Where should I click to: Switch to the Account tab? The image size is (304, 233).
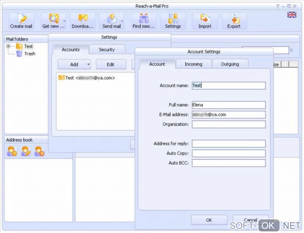tap(157, 64)
